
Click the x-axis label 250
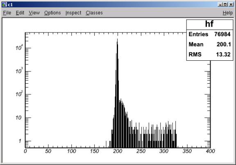click(x=141, y=151)
